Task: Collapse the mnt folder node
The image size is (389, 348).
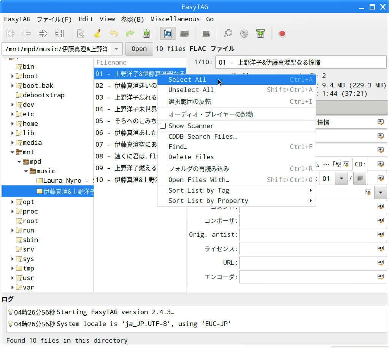Action: click(x=12, y=152)
